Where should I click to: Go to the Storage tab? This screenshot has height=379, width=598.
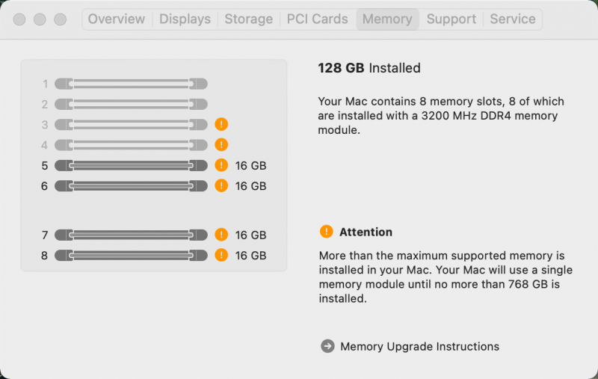248,19
